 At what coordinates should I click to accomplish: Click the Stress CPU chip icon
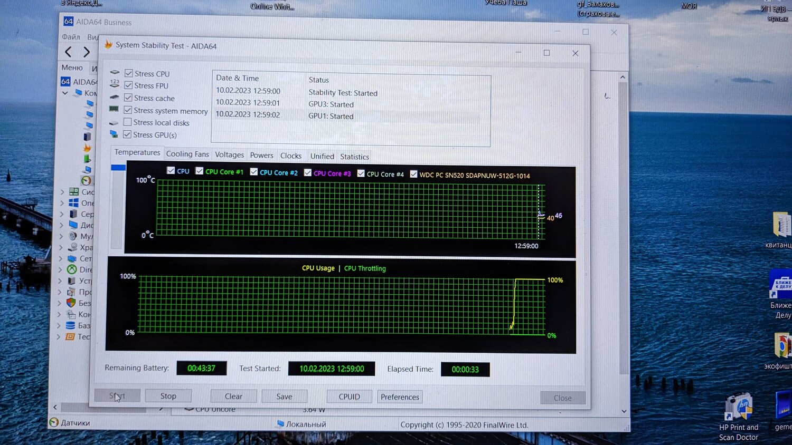pos(115,72)
